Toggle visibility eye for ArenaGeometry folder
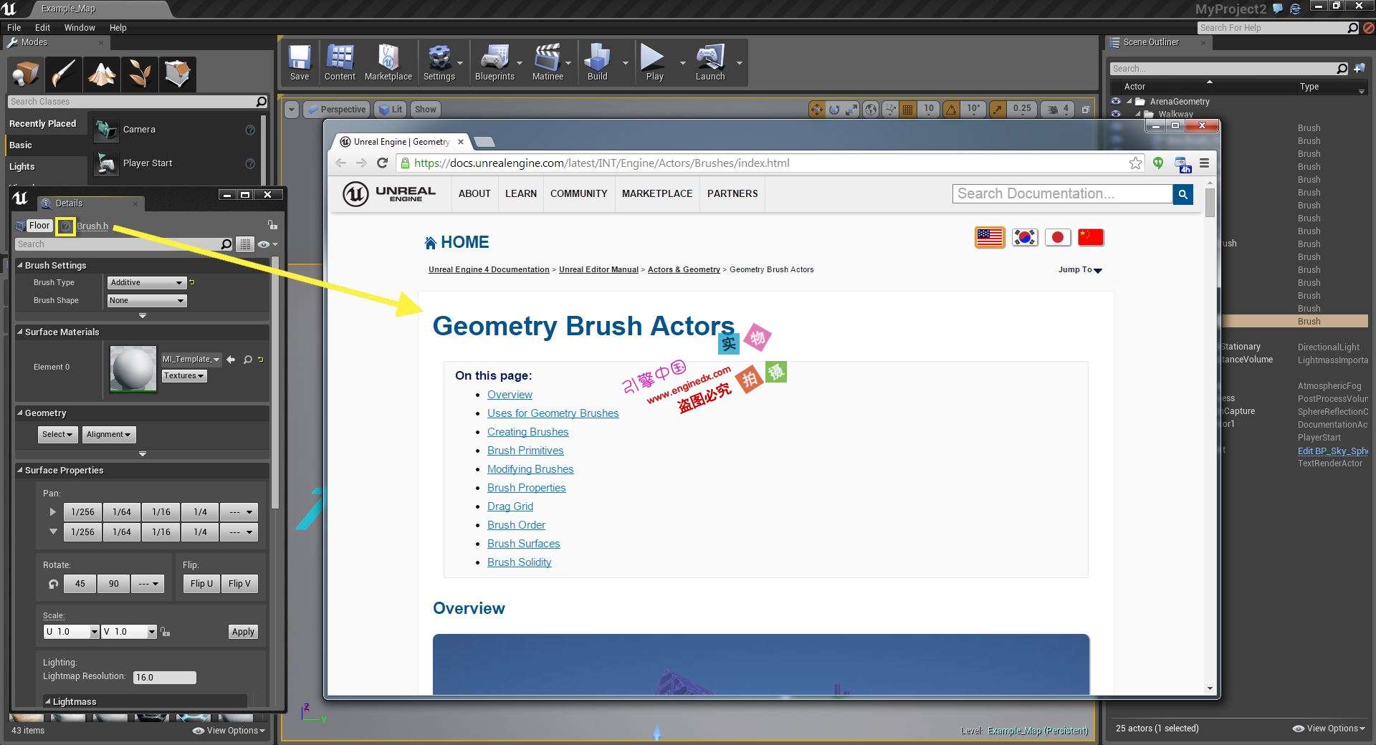Screen dimensions: 1376x745 (1116, 102)
